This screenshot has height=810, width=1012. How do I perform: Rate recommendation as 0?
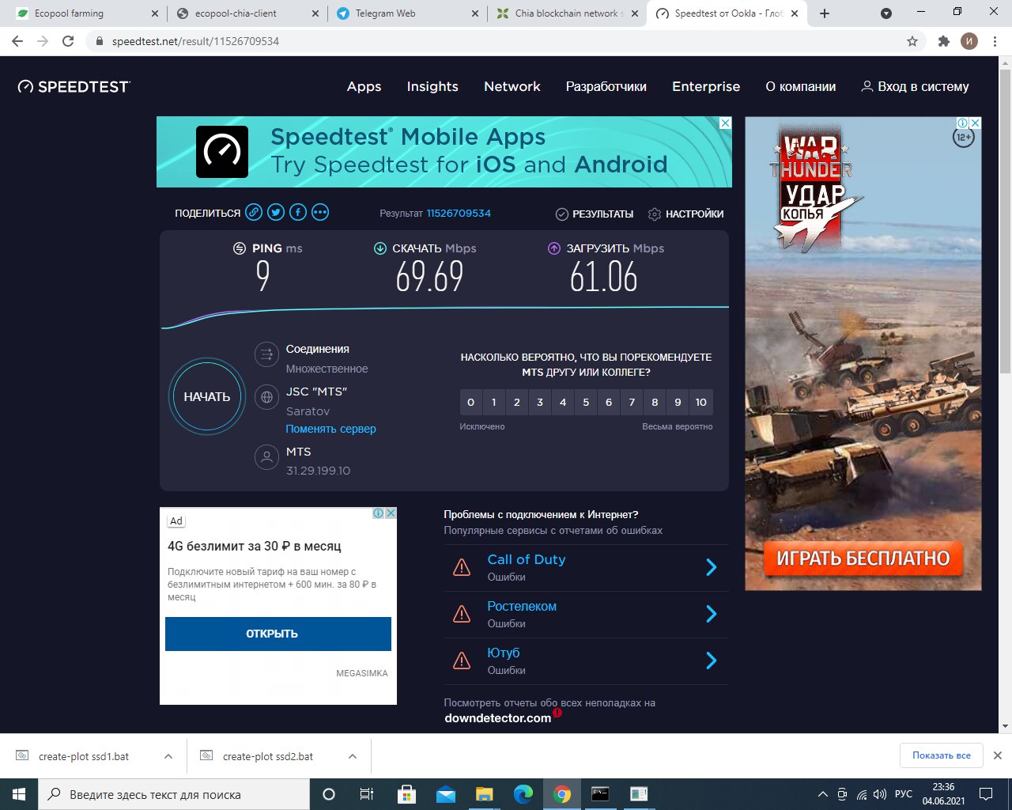(471, 402)
